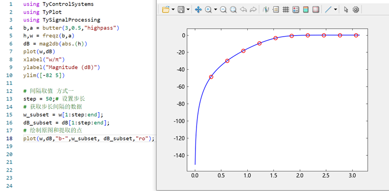
Task: Click the "ro" string on line 18
Action: (142, 138)
